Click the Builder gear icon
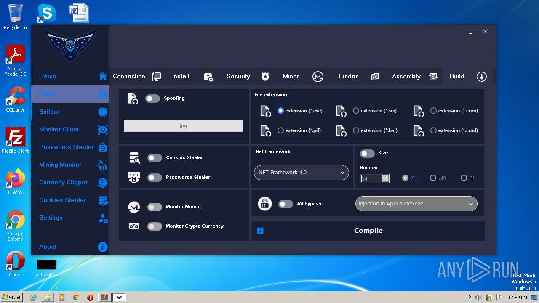This screenshot has height=303, width=539. click(103, 112)
